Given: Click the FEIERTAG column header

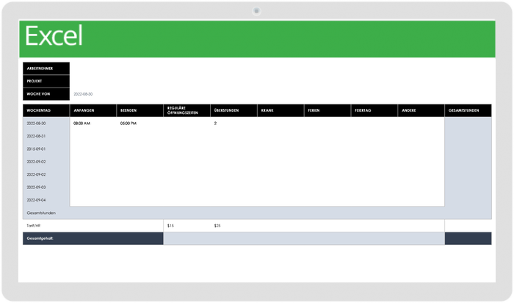Looking at the screenshot, I should (x=374, y=110).
